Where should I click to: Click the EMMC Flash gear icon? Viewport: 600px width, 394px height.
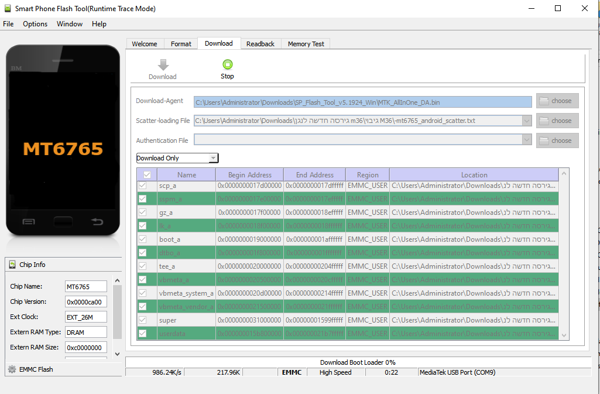11,369
